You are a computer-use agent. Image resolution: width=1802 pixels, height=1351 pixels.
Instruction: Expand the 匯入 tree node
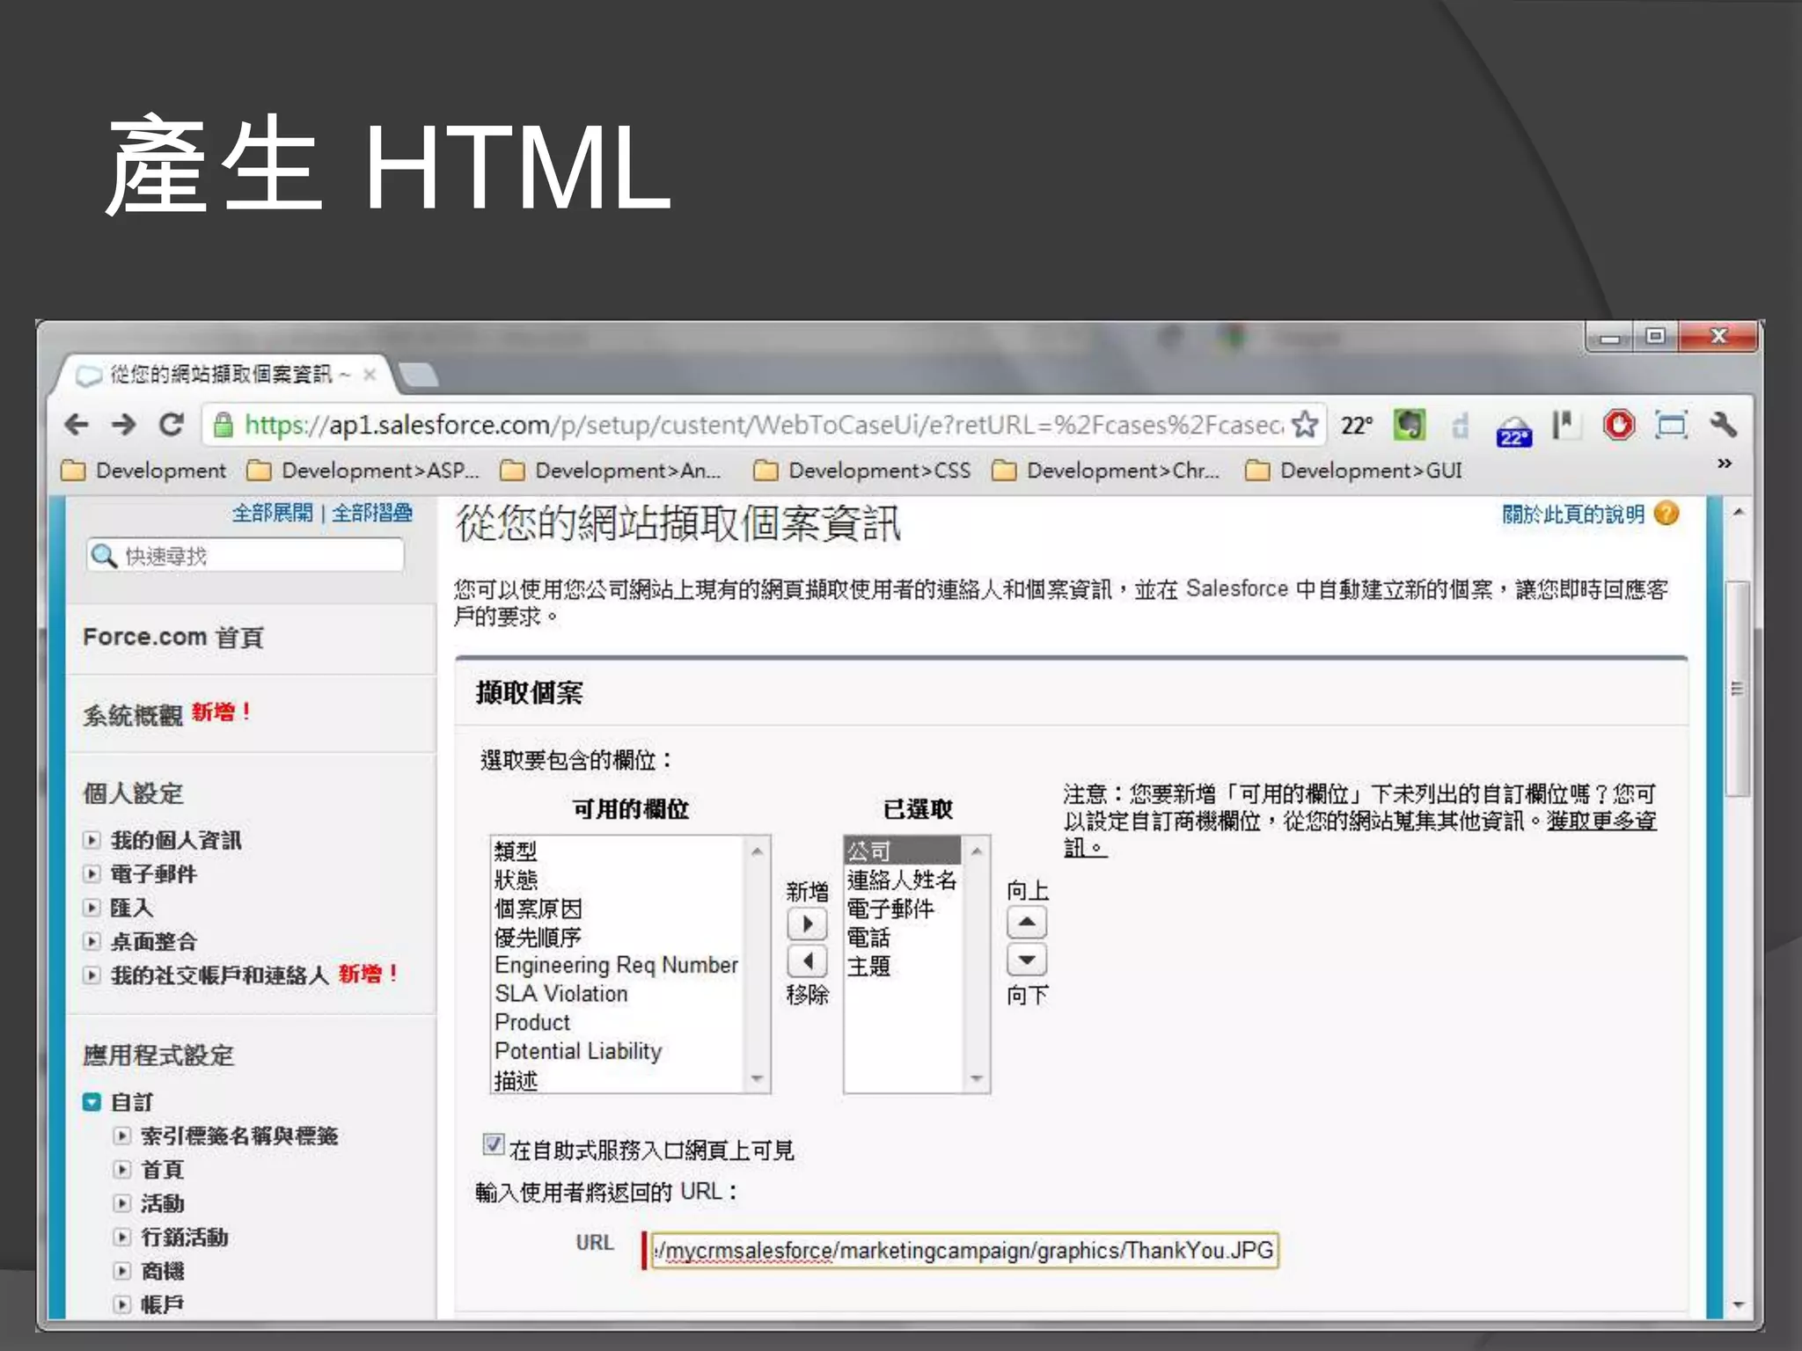coord(92,908)
